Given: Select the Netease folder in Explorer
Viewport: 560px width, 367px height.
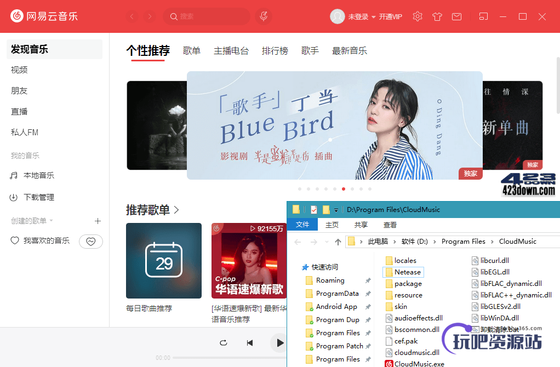Looking at the screenshot, I should tap(403, 272).
